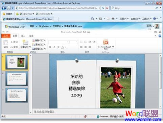163x123 pixels.
Task: Collapse the ribbon with the caret icon
Action: coord(155,36)
